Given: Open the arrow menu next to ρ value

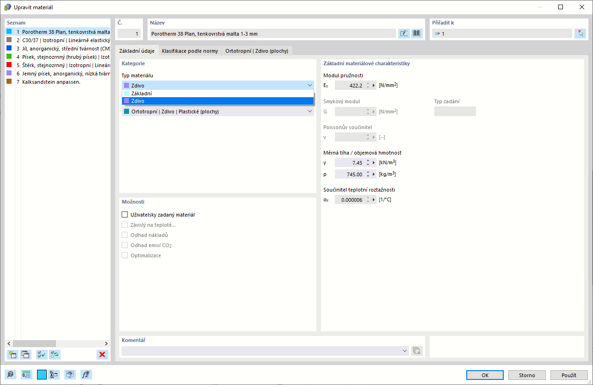Looking at the screenshot, I should (x=374, y=174).
